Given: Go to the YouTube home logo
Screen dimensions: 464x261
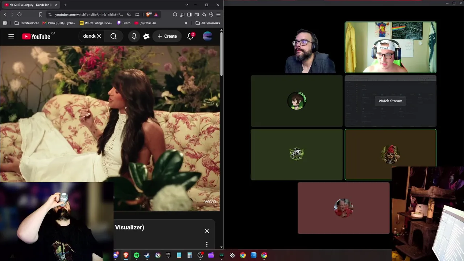Looking at the screenshot, I should [x=36, y=36].
